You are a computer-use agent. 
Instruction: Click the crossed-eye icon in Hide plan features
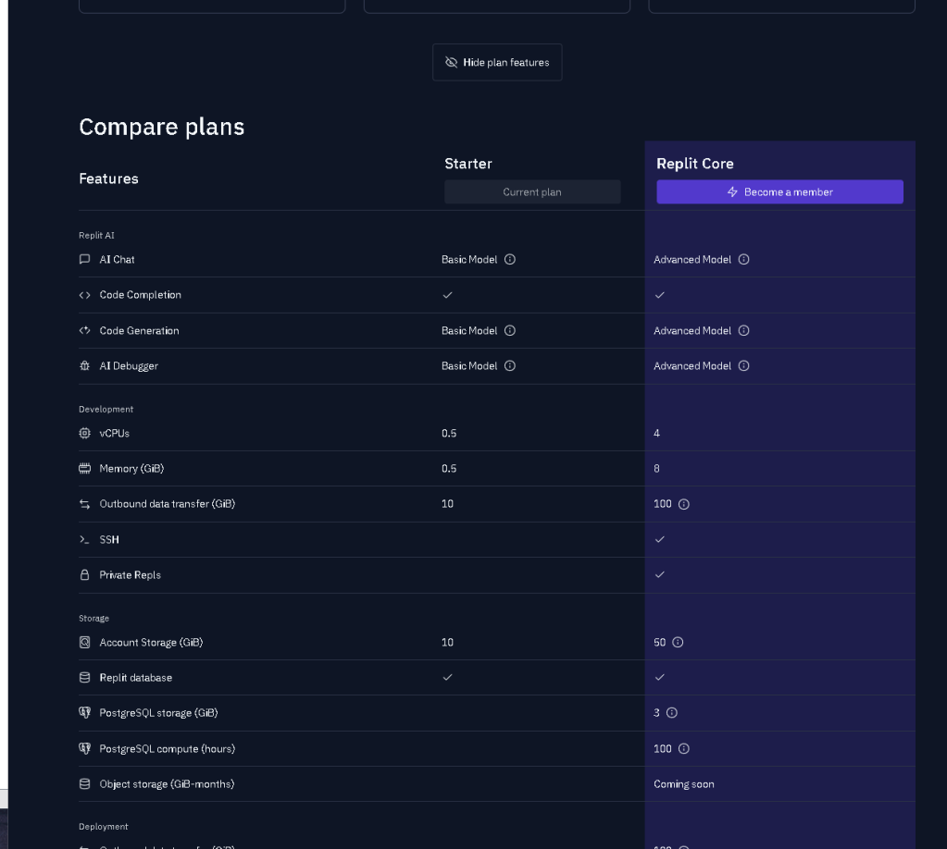pos(451,62)
